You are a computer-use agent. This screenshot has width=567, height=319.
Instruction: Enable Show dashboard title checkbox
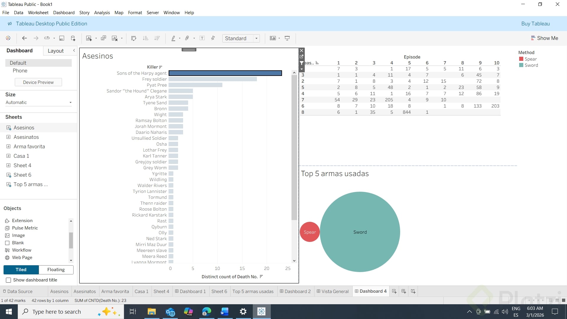point(9,280)
